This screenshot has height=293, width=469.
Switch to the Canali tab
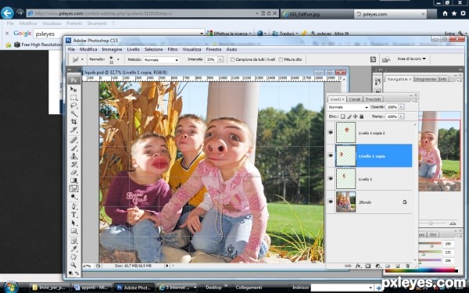pyautogui.click(x=354, y=99)
